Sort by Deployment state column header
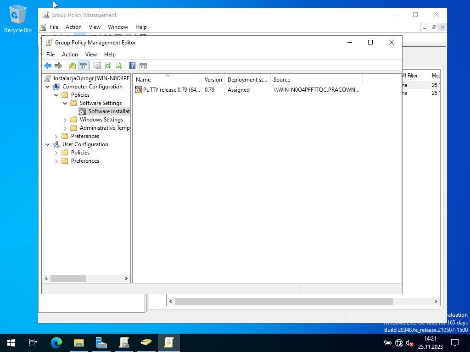The height and width of the screenshot is (352, 470). [247, 80]
